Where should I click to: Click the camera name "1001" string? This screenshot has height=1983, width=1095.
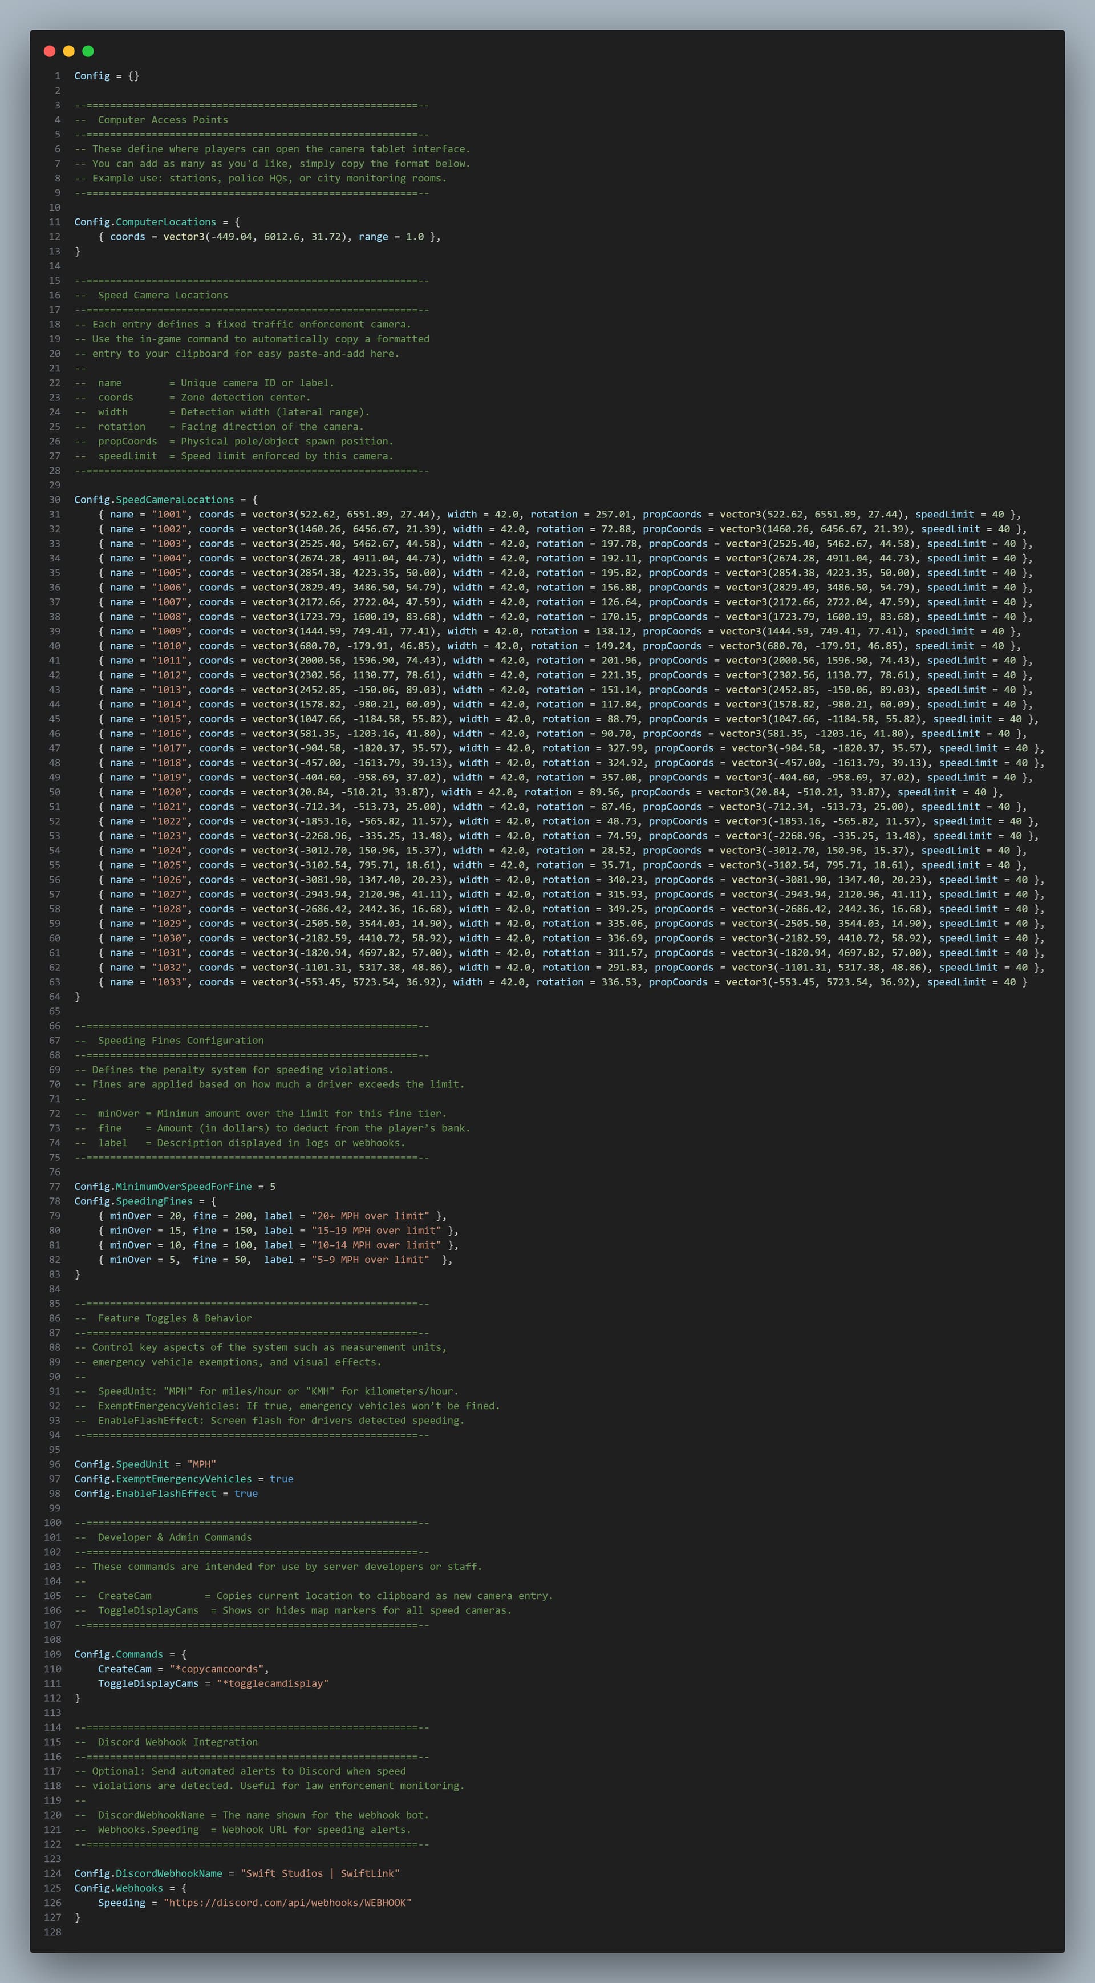pyautogui.click(x=168, y=514)
